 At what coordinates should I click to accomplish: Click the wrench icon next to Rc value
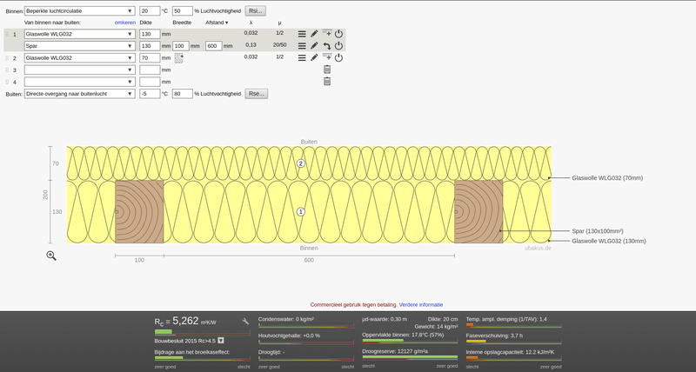pos(246,321)
